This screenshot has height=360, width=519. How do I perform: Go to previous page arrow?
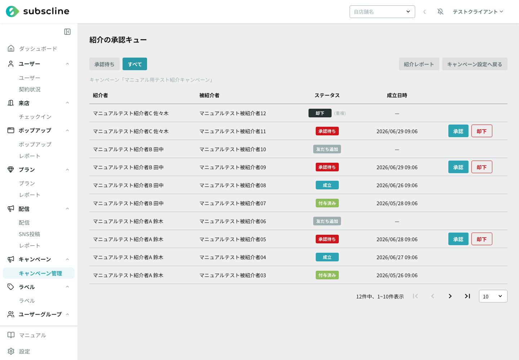point(433,296)
